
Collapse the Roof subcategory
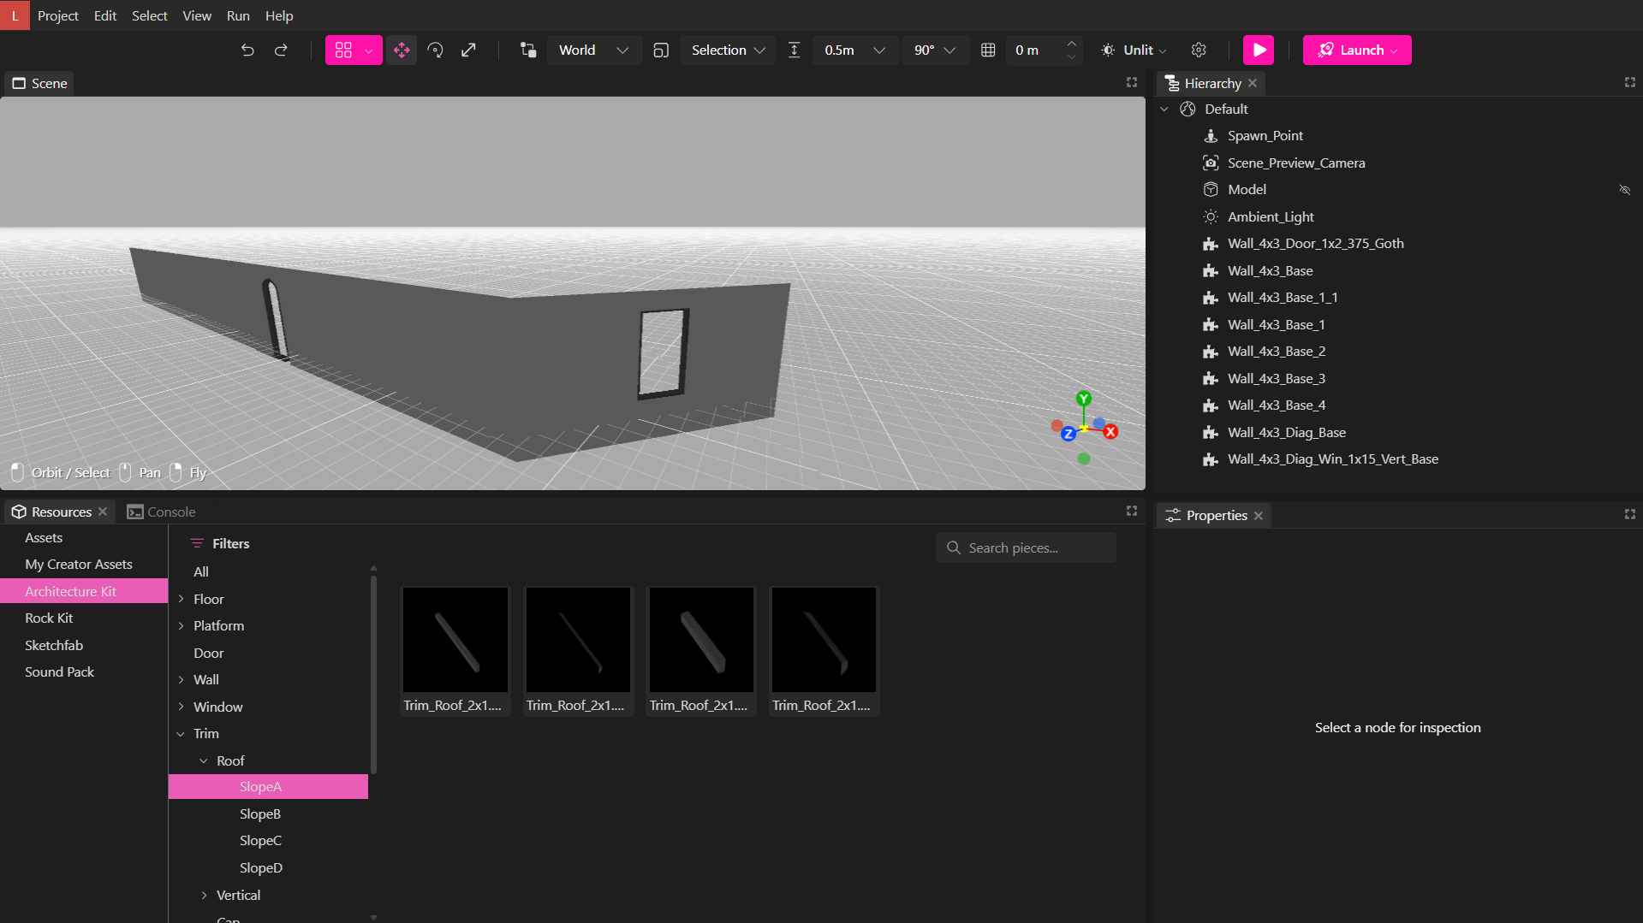click(204, 761)
